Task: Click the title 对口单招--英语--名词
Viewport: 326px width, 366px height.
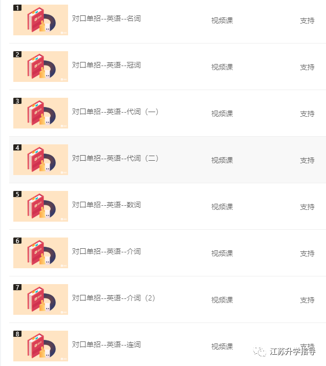Action: point(106,18)
